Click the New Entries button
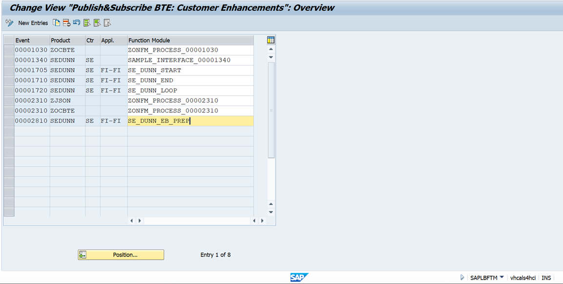Viewport: 563px width, 284px height. [33, 23]
